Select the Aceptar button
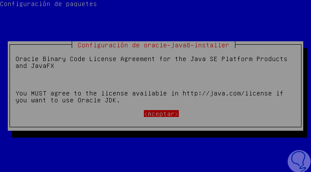 click(161, 114)
